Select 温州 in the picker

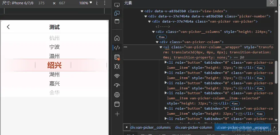54,56
